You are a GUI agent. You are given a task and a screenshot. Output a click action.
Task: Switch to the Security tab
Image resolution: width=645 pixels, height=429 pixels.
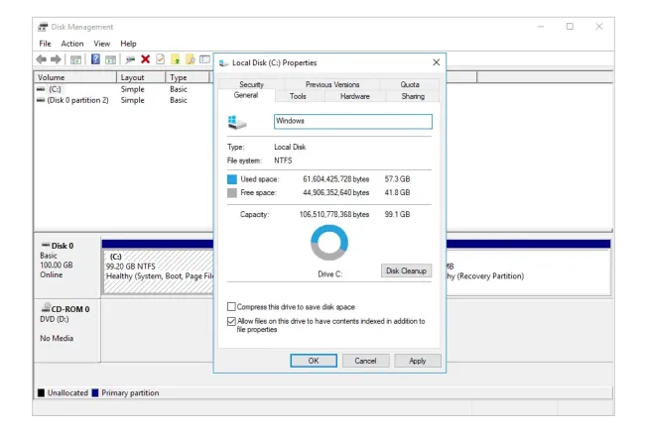(251, 85)
